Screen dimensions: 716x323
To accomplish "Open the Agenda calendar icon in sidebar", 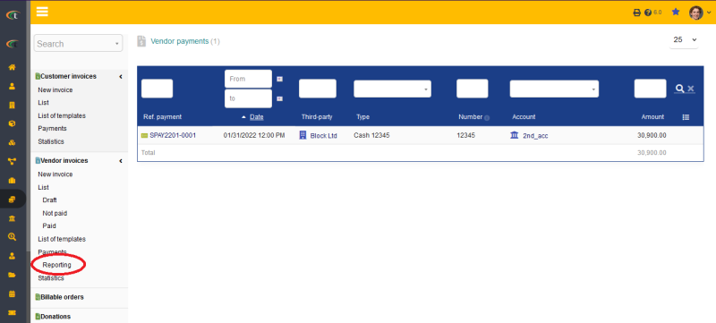I will pos(13,293).
